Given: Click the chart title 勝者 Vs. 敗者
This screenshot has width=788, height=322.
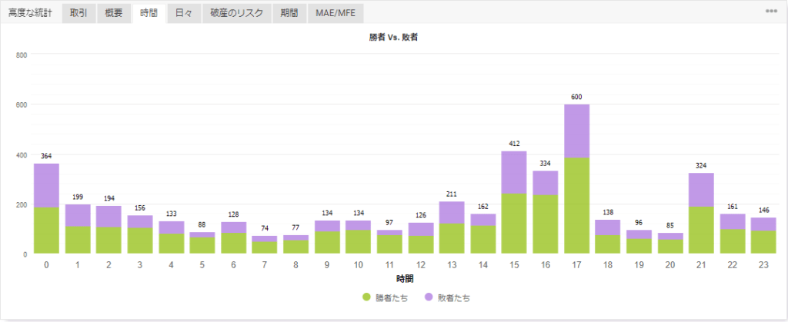Looking at the screenshot, I should point(393,37).
